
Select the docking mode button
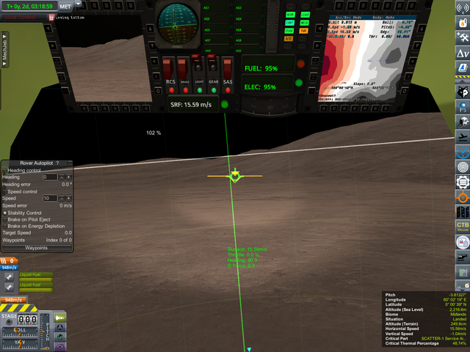(60, 328)
